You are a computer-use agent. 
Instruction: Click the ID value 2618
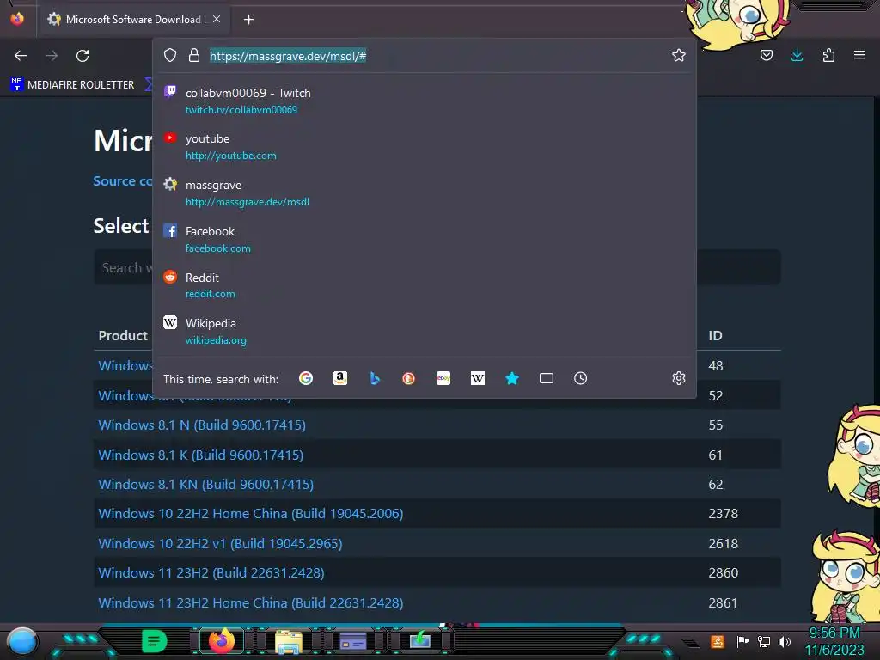723,543
